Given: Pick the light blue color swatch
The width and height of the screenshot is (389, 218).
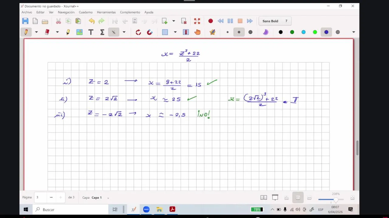Looking at the screenshot, I should 303,32.
